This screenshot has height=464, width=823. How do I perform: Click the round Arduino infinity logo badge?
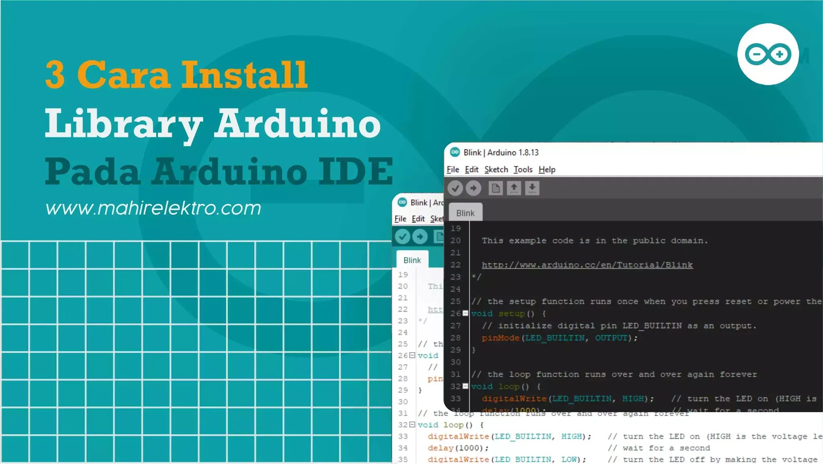(x=768, y=54)
